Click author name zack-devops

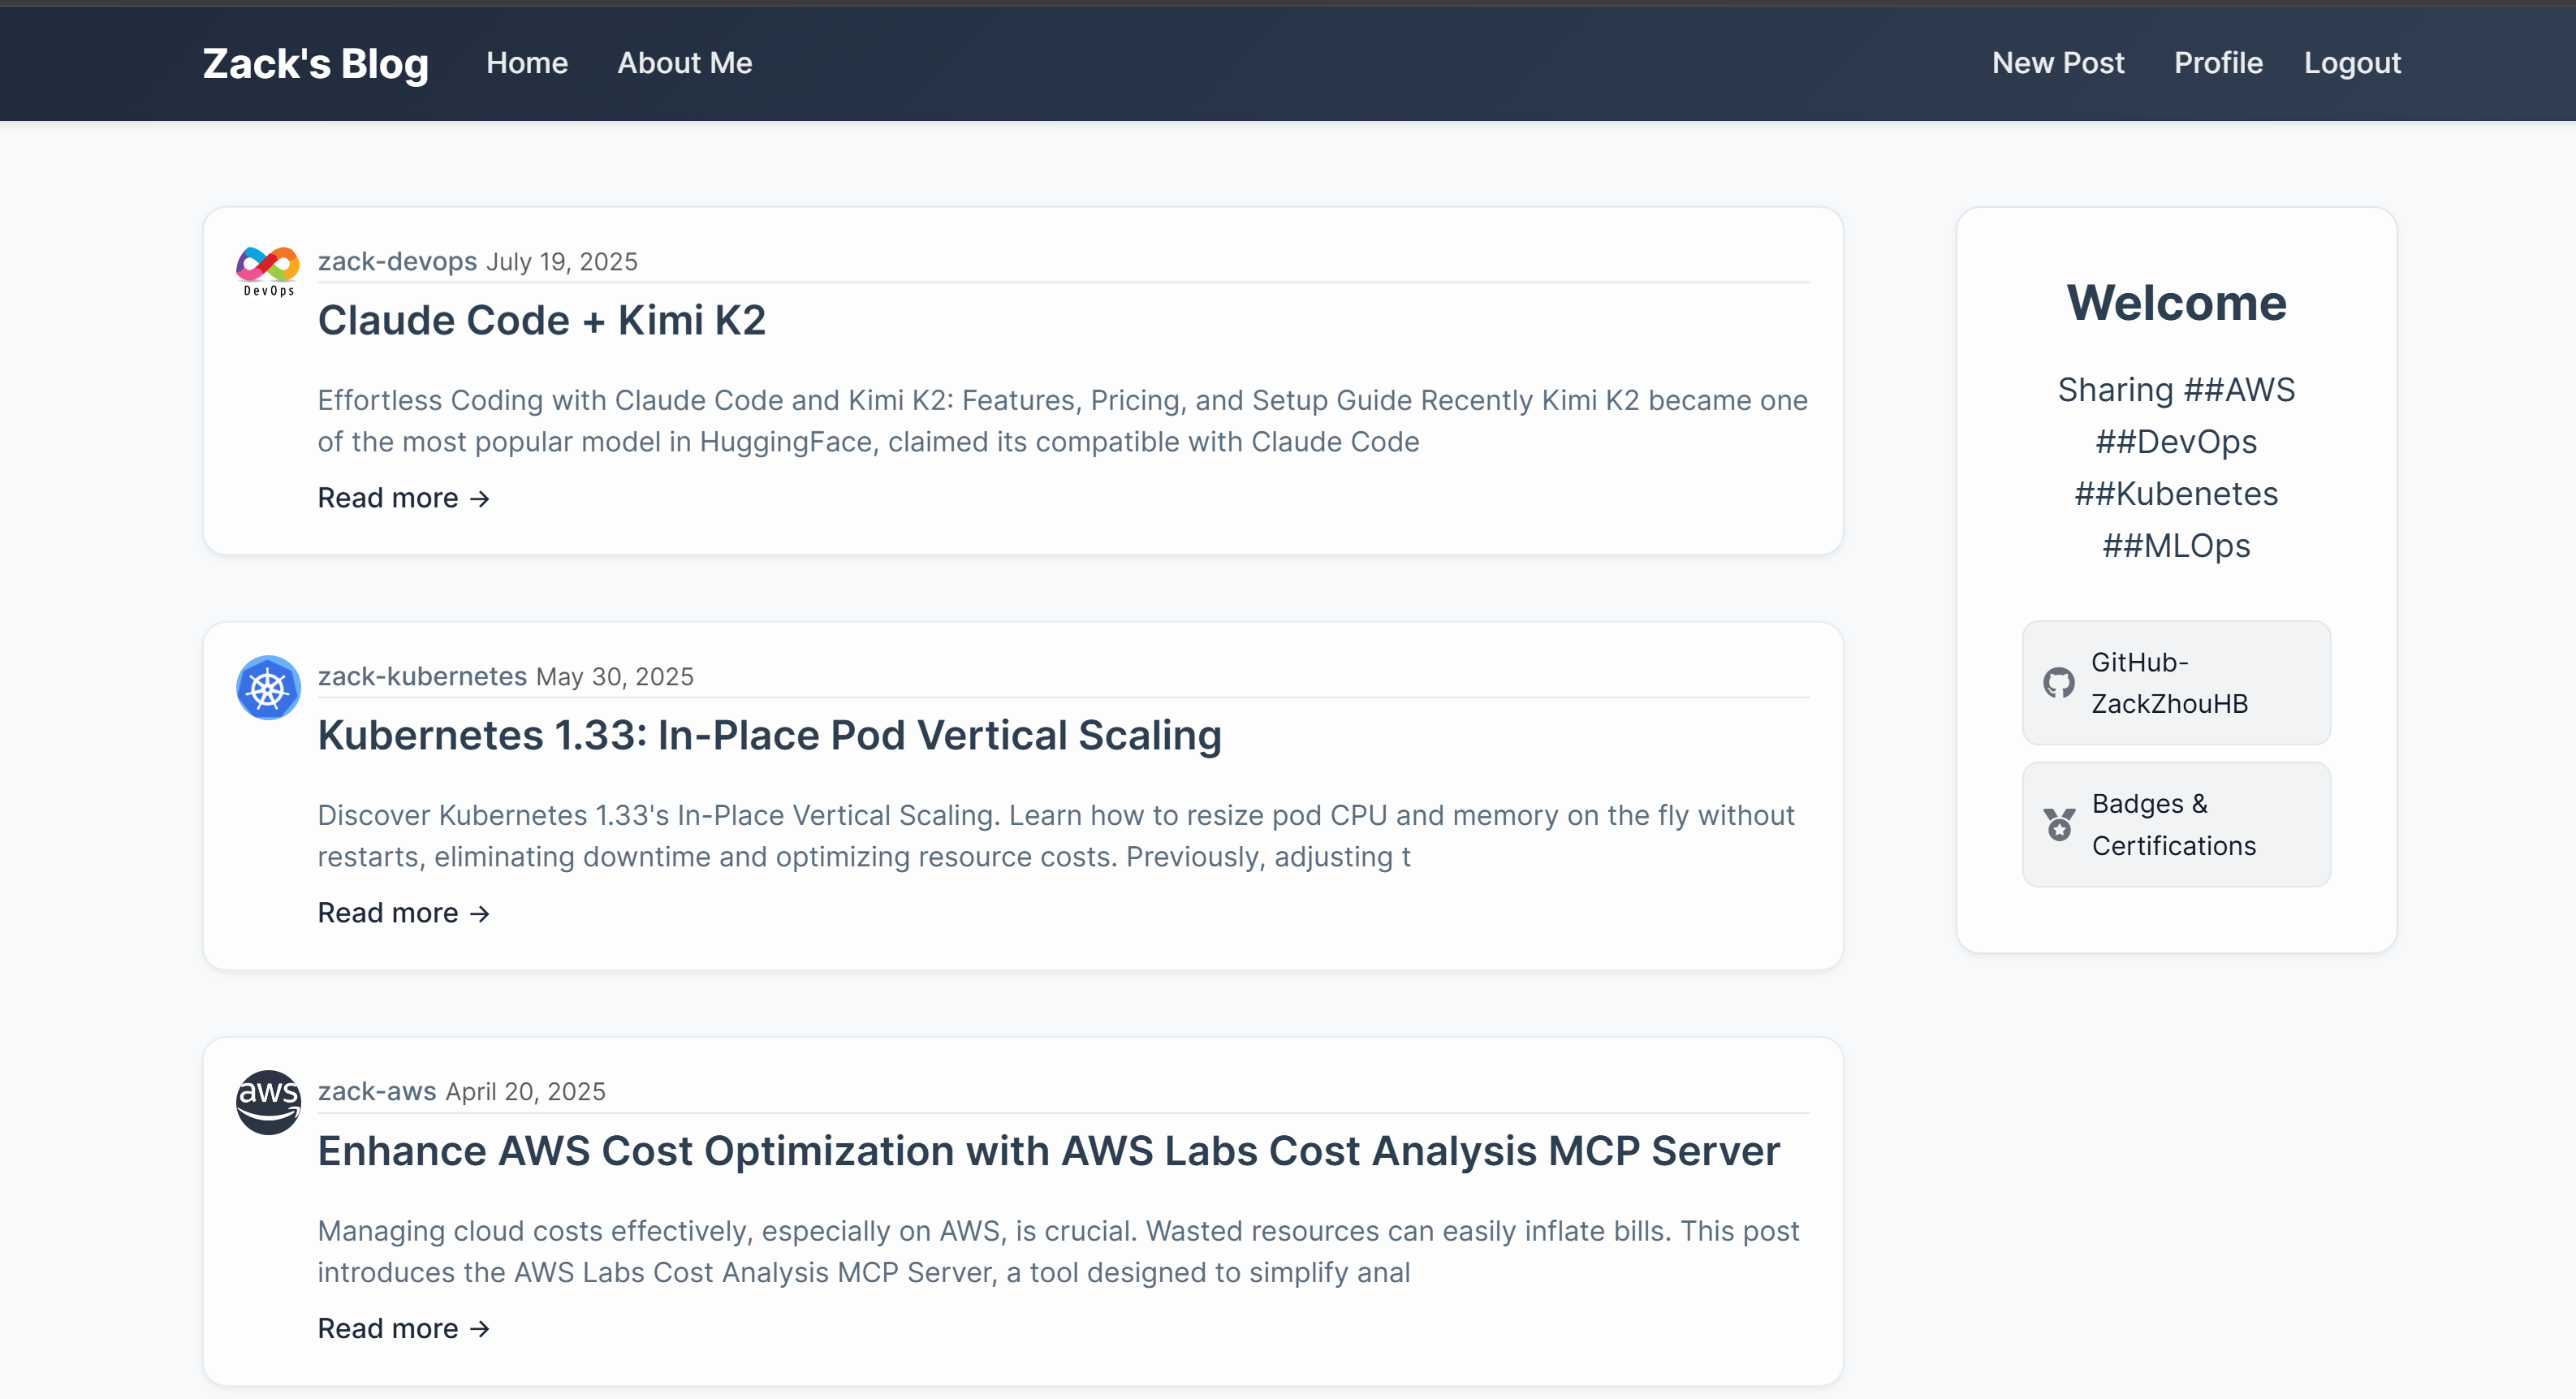(x=397, y=261)
